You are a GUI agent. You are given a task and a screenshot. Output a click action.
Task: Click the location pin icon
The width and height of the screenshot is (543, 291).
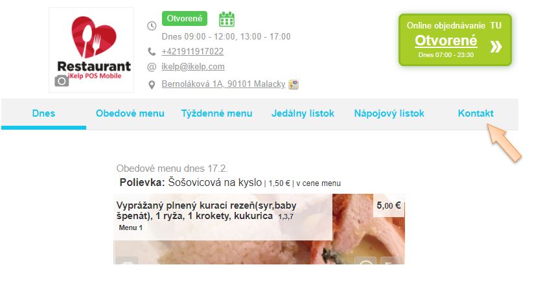click(x=152, y=85)
